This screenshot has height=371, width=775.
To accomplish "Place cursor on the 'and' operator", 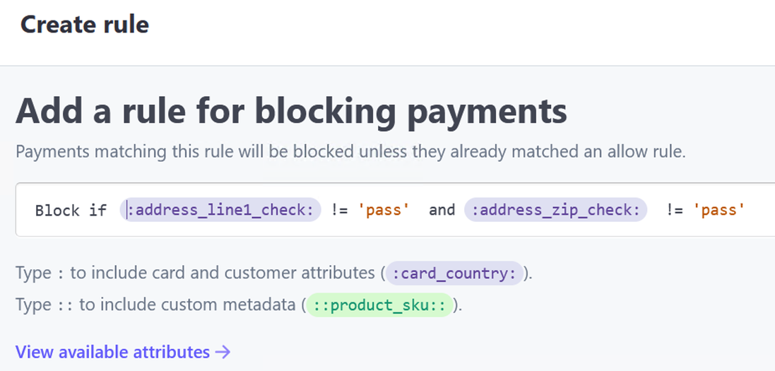I will 442,210.
